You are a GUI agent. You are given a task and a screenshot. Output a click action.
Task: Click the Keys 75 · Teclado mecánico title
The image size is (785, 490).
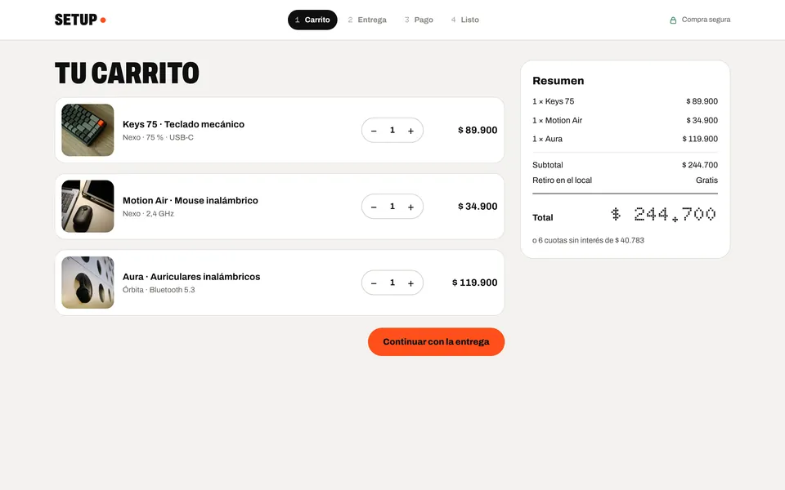[x=183, y=124]
